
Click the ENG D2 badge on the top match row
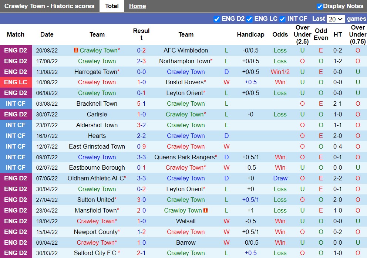[16, 50]
